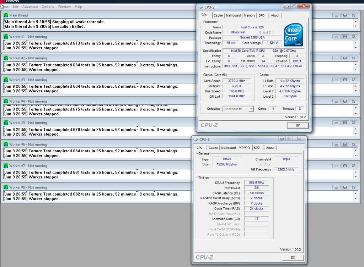The height and width of the screenshot is (267, 364).
Task: Expand the Processor #1 selection dropdown
Action: 251,109
